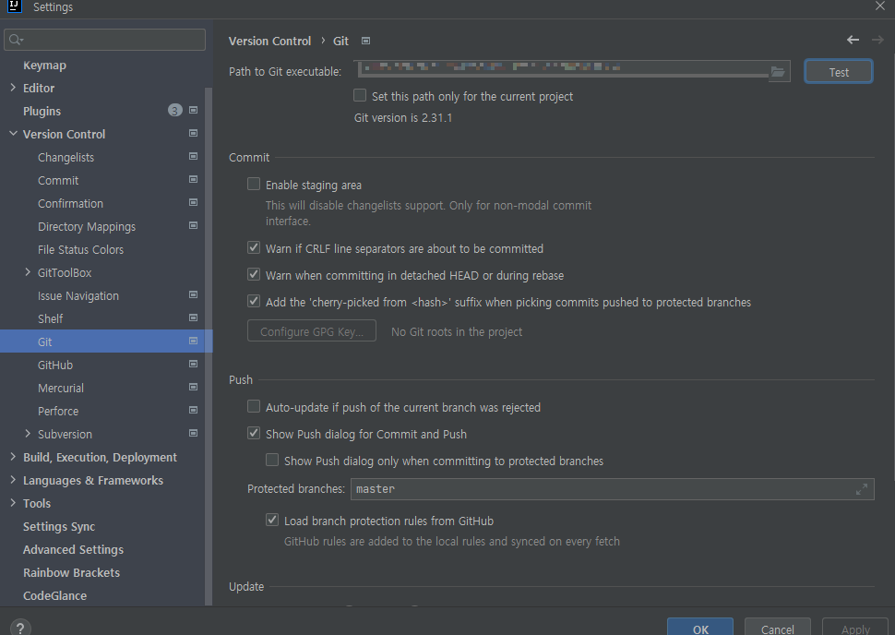
Task: Click the Apply button
Action: tap(855, 628)
